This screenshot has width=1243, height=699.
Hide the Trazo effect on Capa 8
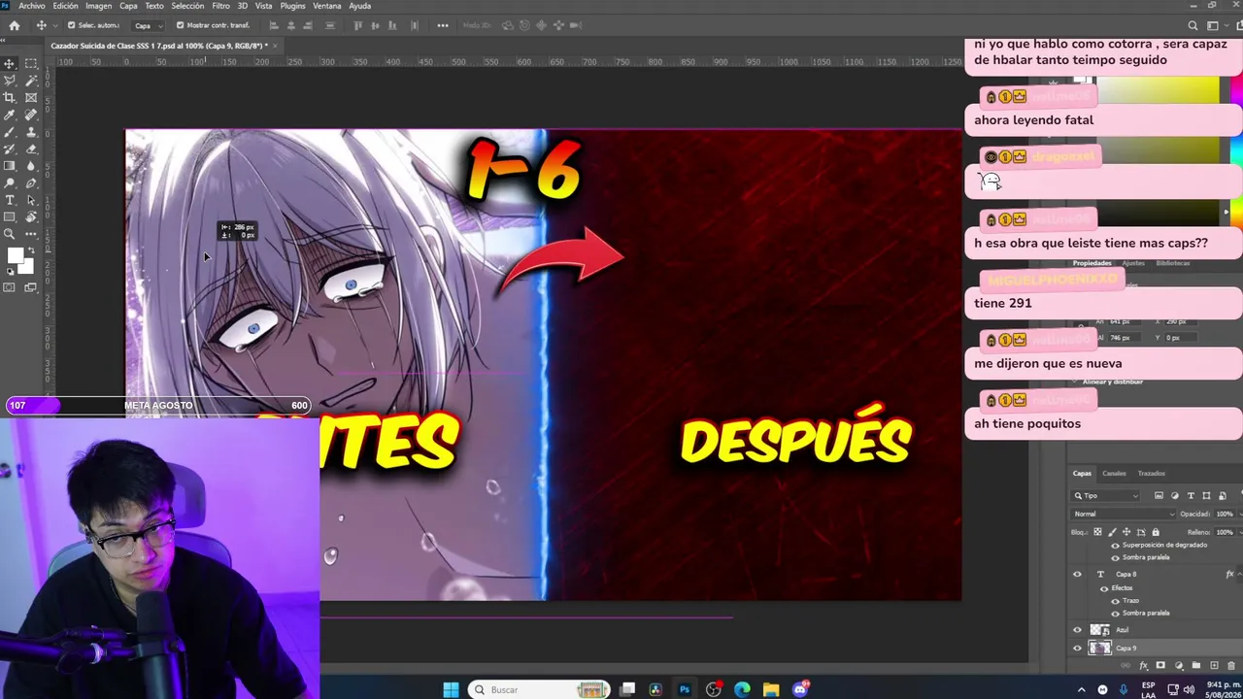coord(1115,601)
